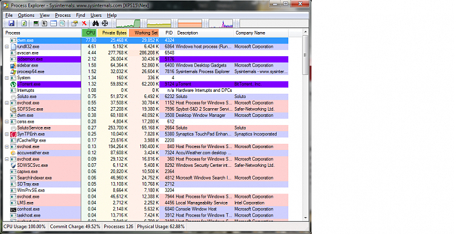
Task: Select the Interrupts row
Action: 146,91
